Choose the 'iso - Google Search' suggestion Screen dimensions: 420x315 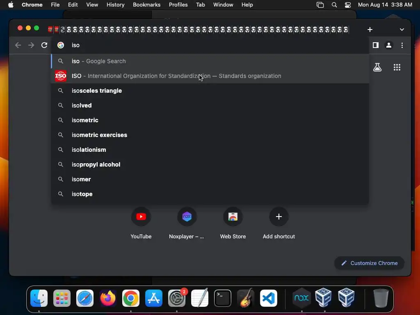pyautogui.click(x=210, y=62)
